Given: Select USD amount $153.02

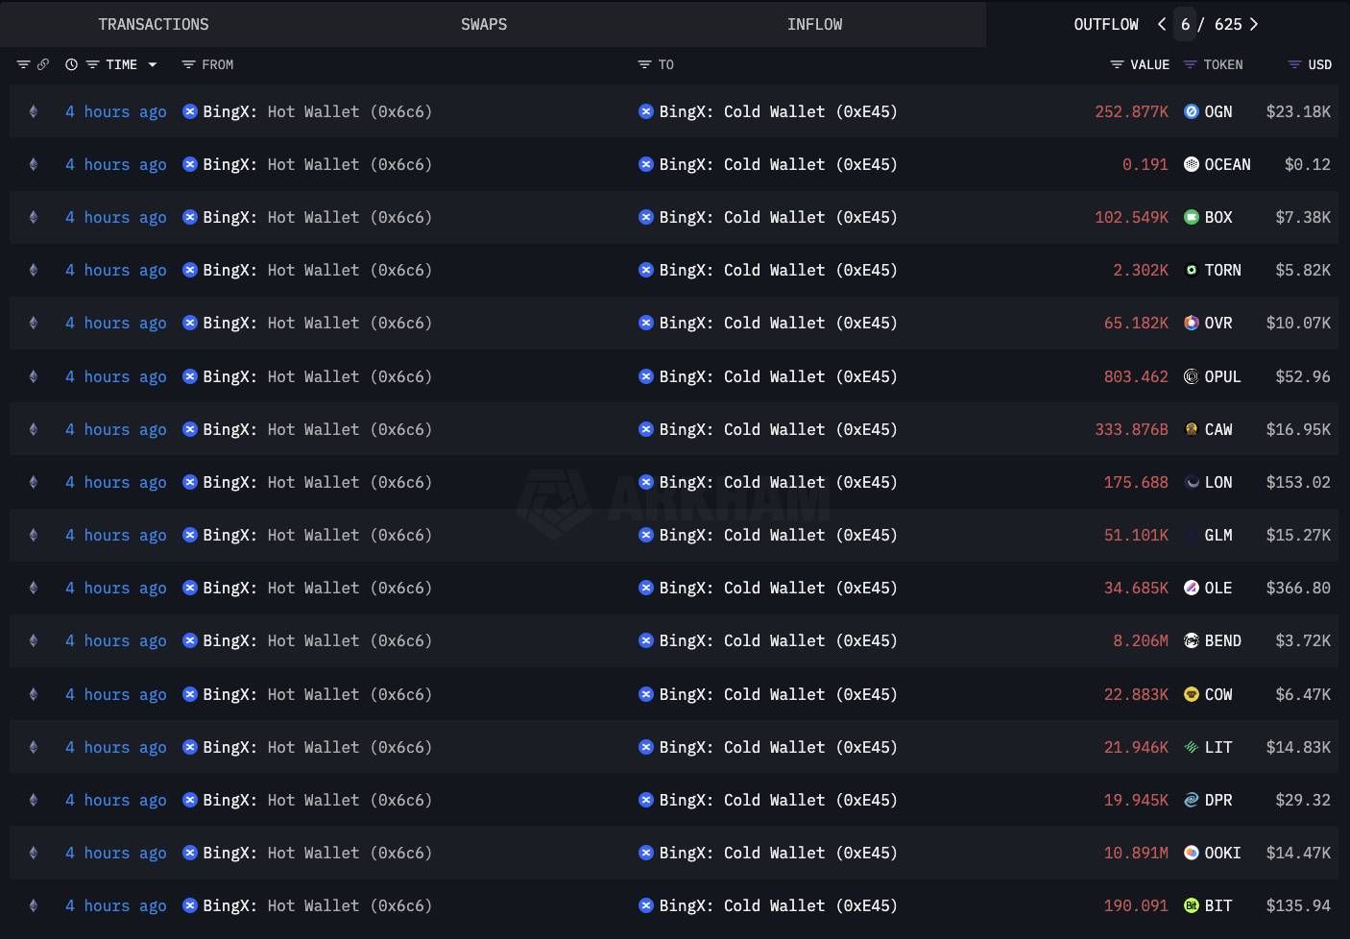Looking at the screenshot, I should pyautogui.click(x=1298, y=482).
